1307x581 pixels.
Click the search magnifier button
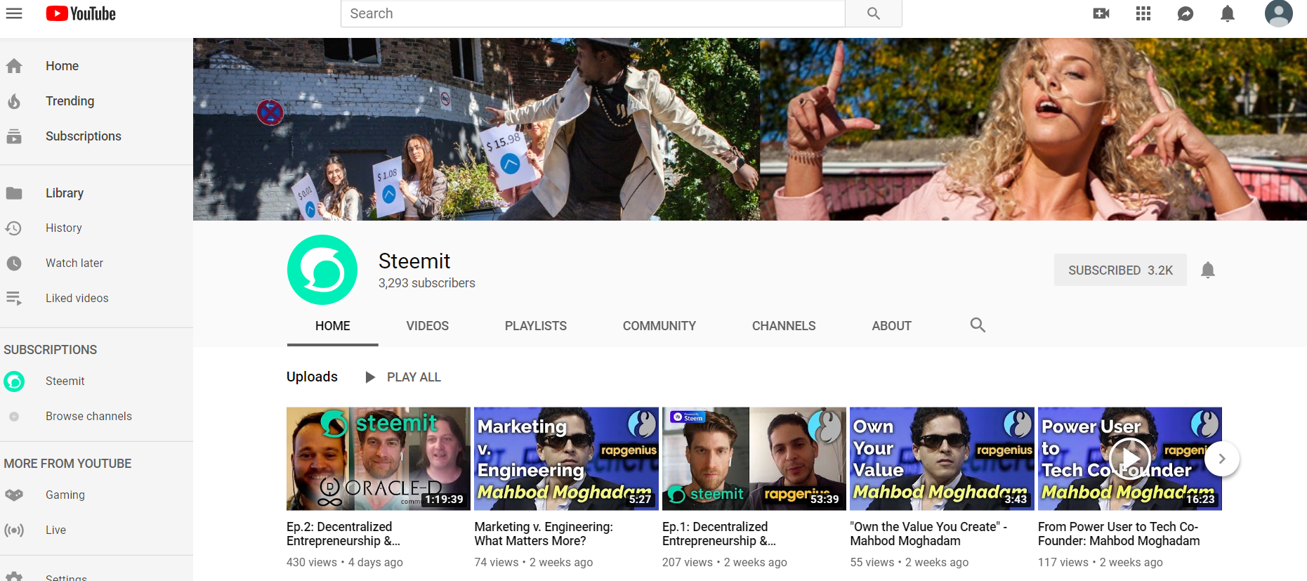click(874, 13)
